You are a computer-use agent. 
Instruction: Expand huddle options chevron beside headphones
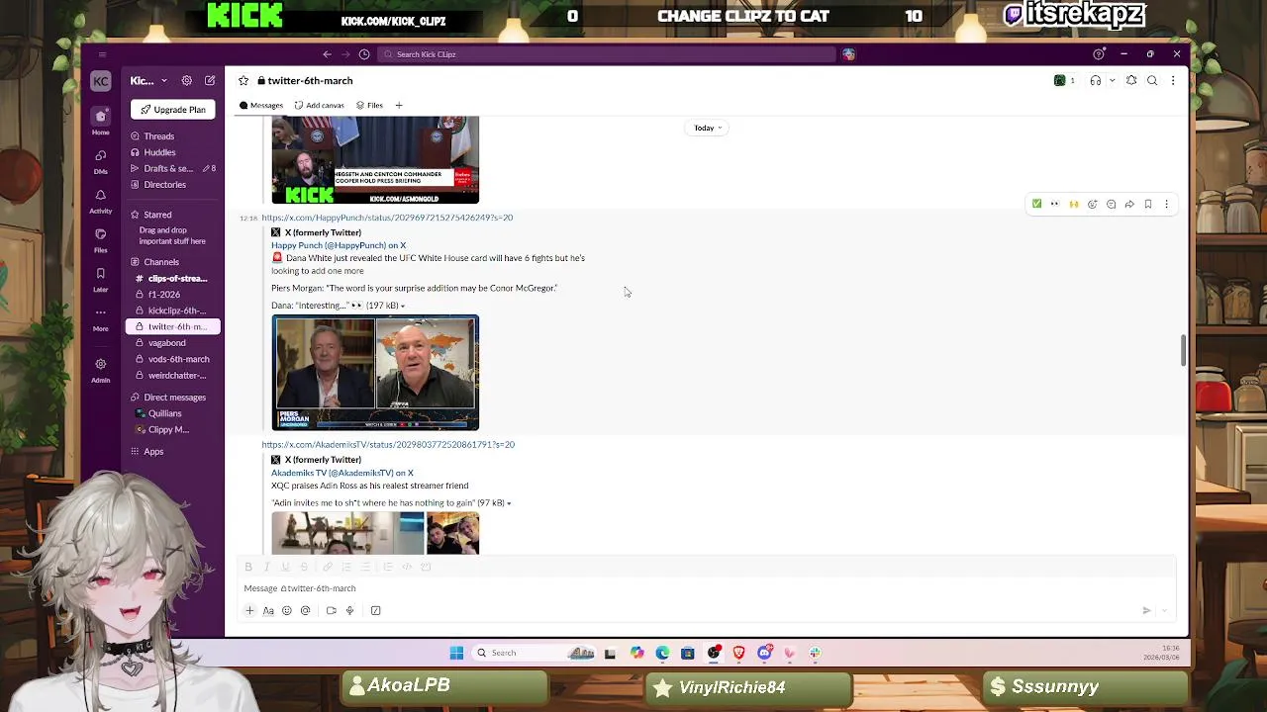(x=1112, y=81)
